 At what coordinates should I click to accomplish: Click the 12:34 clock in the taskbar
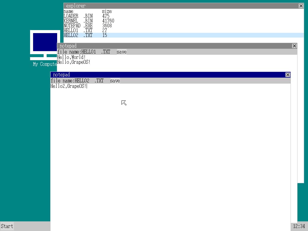pos(299,226)
